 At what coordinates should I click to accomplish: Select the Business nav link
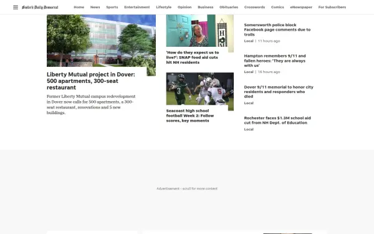click(205, 7)
